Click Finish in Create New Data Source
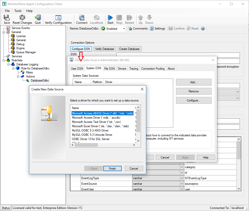 pyautogui.click(x=112, y=168)
